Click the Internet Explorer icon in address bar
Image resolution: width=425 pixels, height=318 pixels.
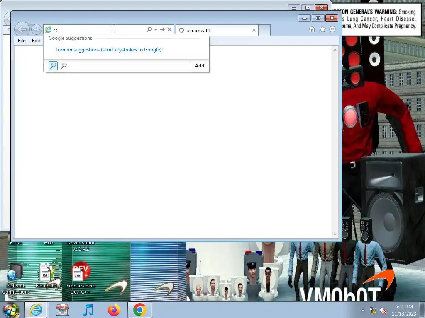click(48, 29)
